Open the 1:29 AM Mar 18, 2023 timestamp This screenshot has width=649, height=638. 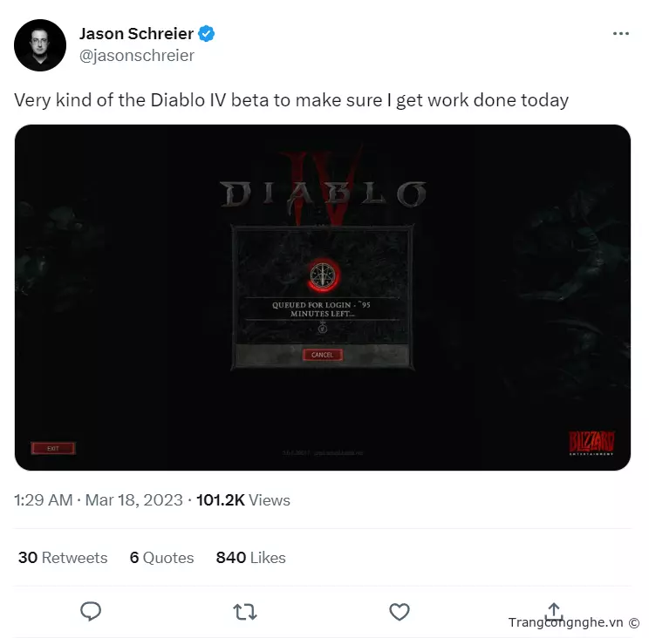tap(99, 500)
